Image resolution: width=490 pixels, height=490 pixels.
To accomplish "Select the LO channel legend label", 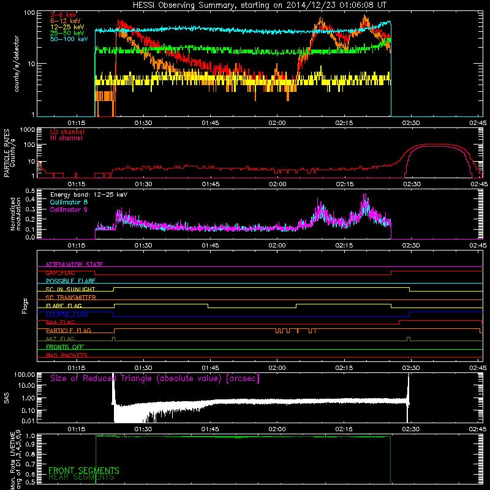I will [67, 132].
